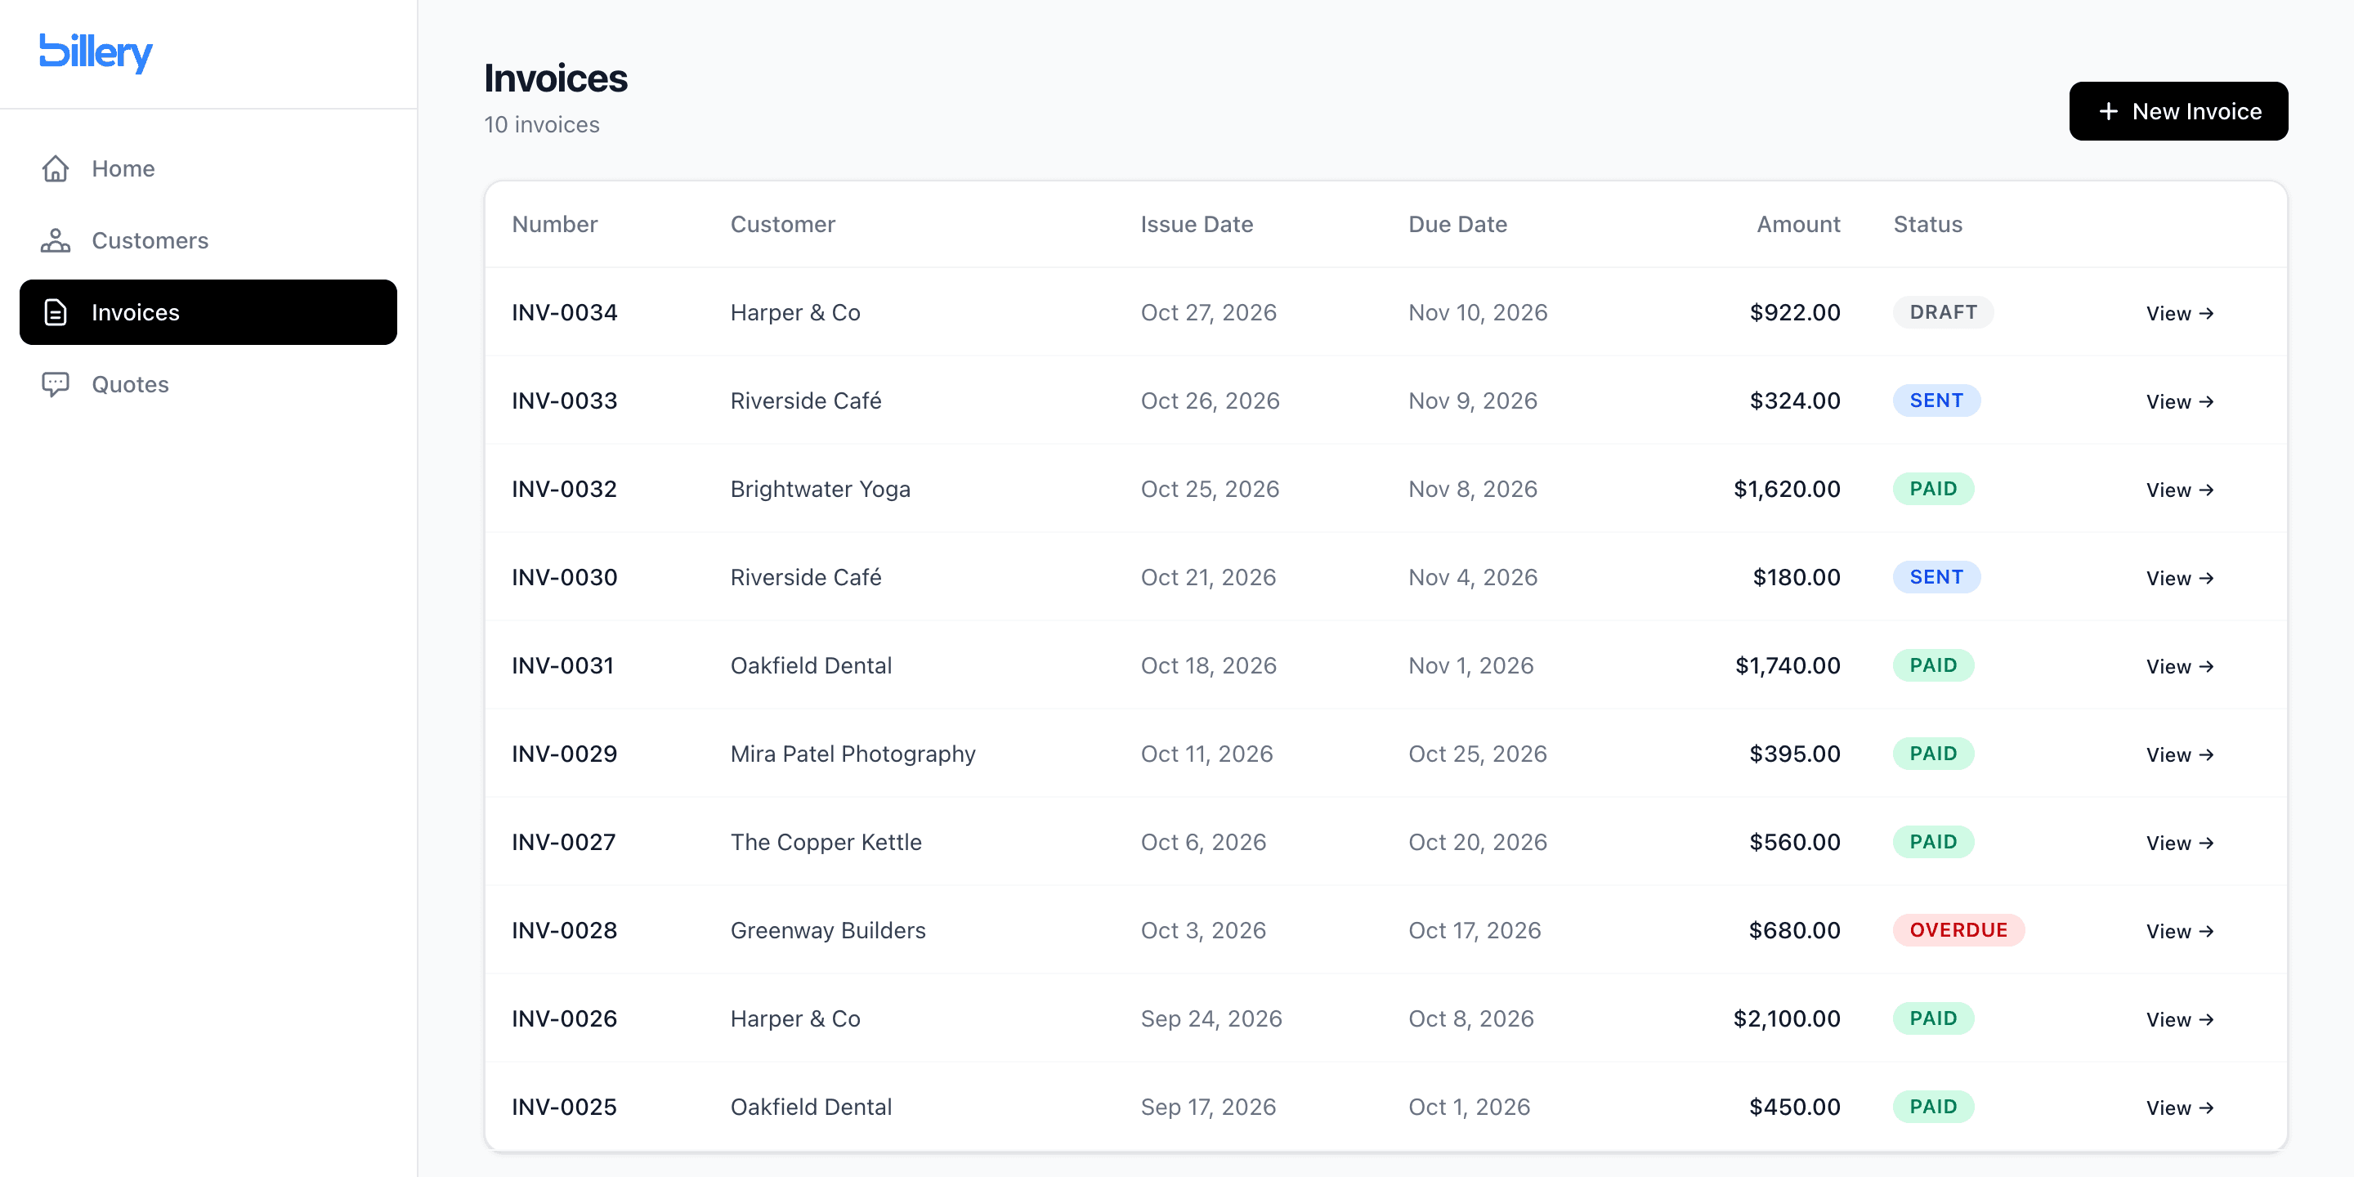Click the Nov 9, 2026 due date
This screenshot has height=1177, width=2354.
[x=1472, y=401]
